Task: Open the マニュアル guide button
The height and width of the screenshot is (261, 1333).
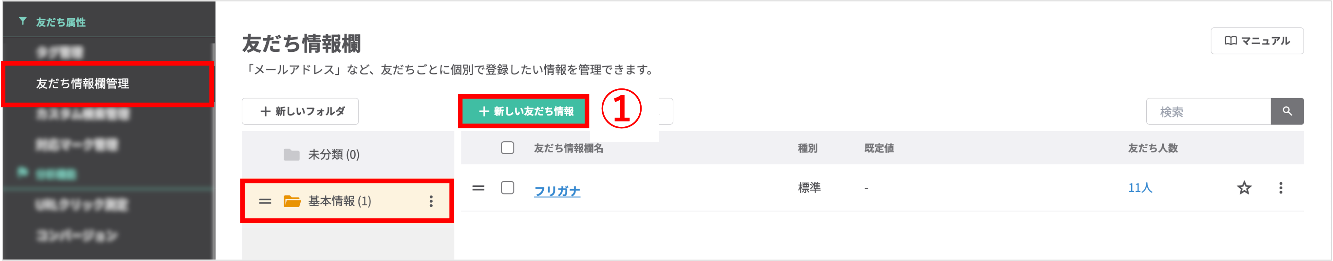Action: pyautogui.click(x=1256, y=41)
